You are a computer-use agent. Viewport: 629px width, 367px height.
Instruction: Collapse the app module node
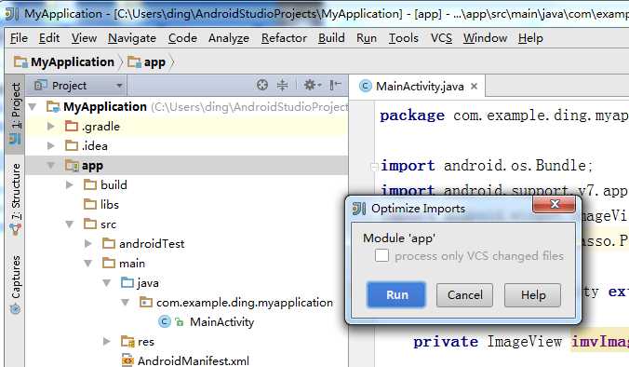(51, 166)
